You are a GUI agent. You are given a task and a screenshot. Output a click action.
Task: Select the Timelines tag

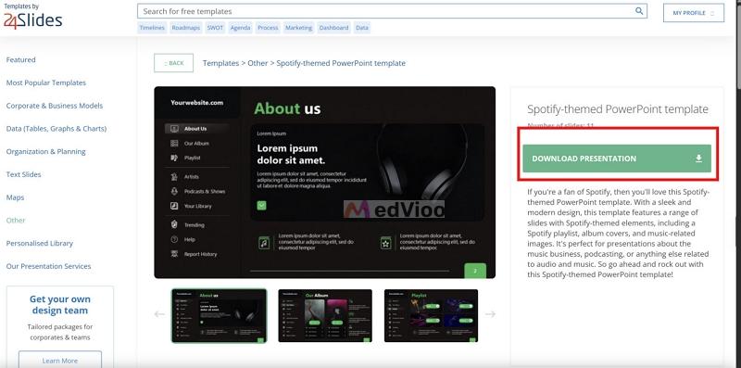(152, 28)
